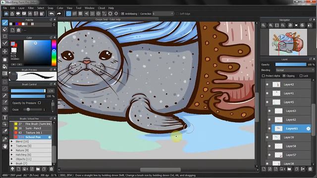Open the Help menu
The width and height of the screenshot is (317, 178).
[x=111, y=8]
